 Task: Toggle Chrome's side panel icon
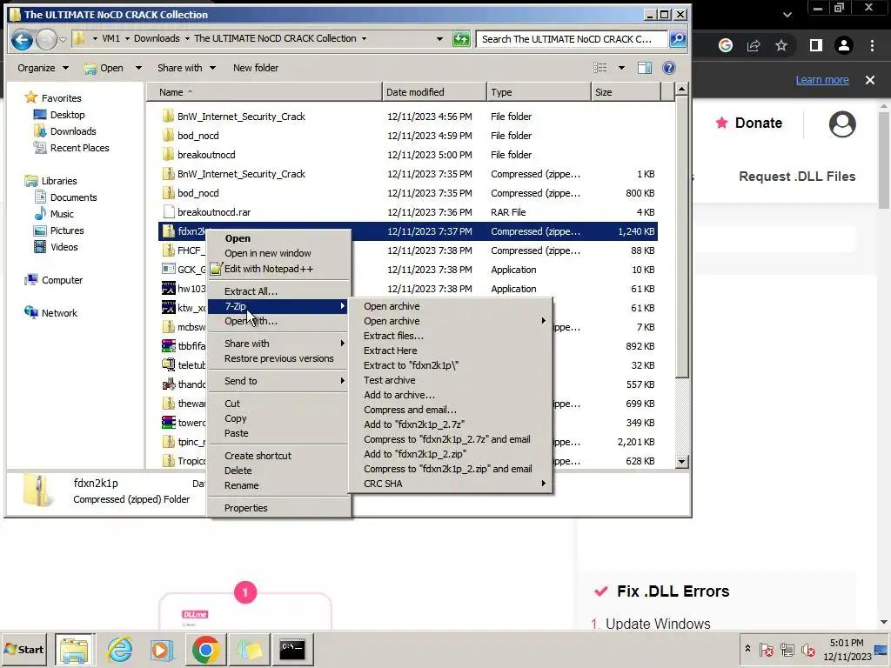815,45
